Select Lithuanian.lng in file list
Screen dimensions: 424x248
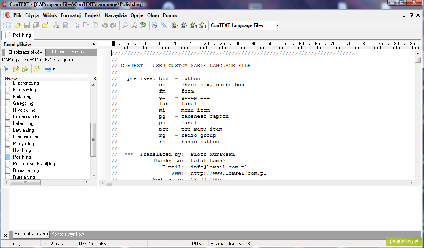click(x=26, y=137)
